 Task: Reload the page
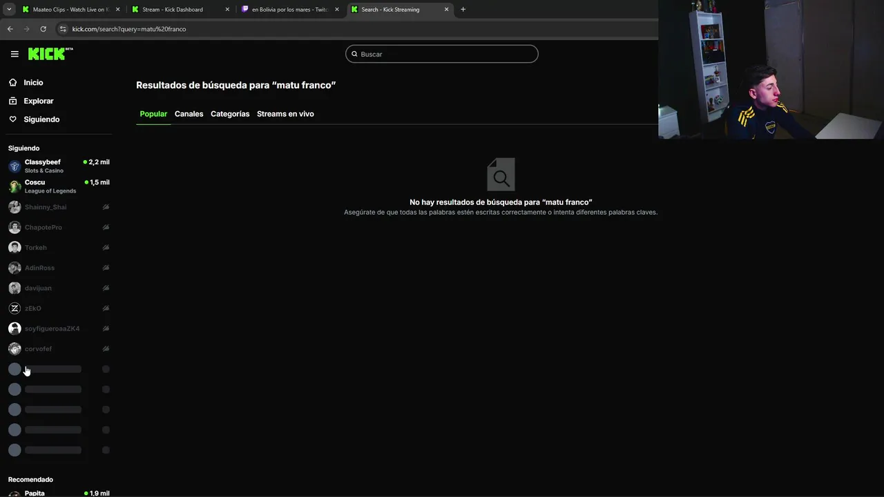[43, 29]
